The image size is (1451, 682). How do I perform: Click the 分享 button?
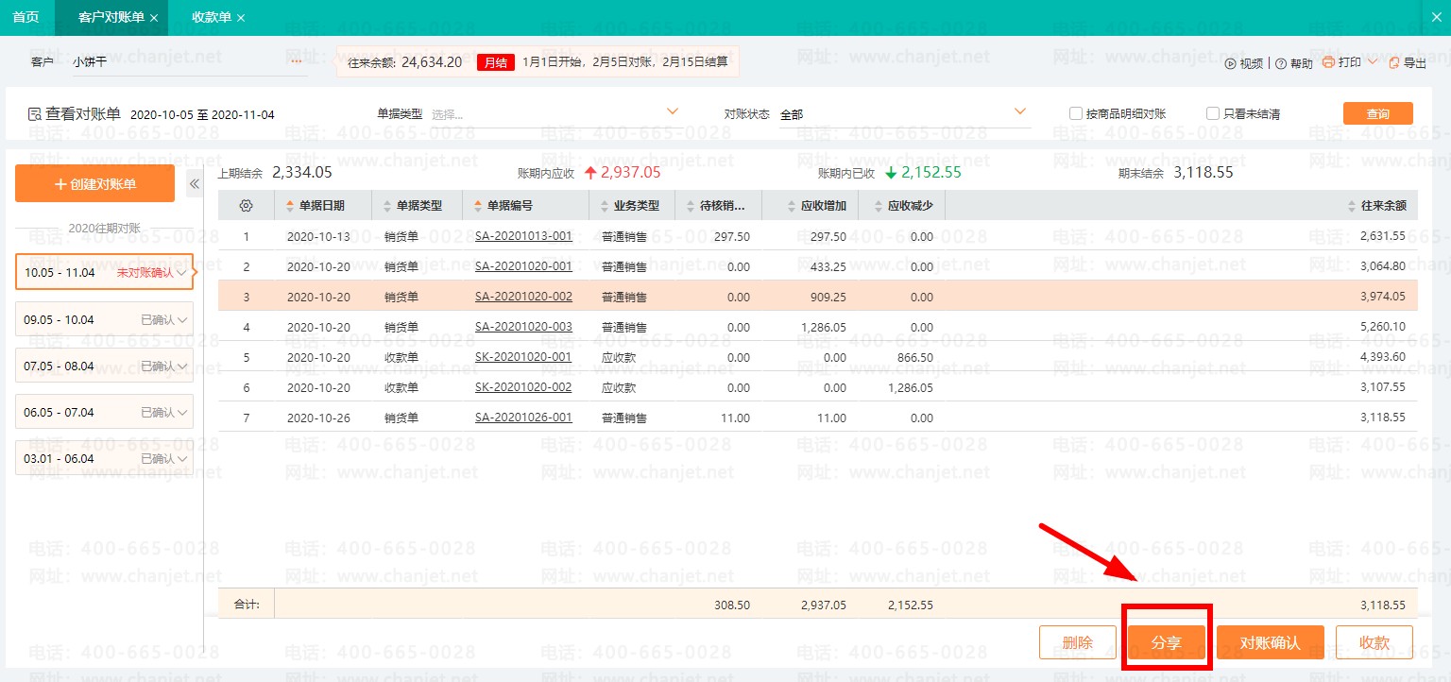coord(1167,642)
